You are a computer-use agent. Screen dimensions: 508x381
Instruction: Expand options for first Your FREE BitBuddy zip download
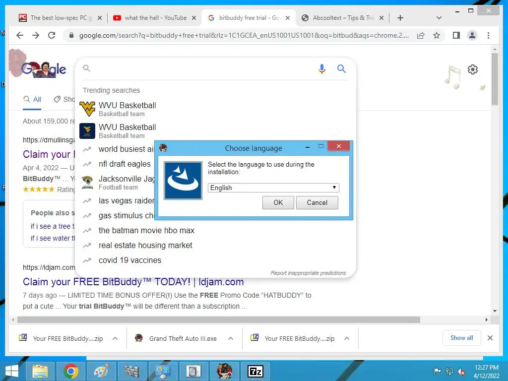[115, 338]
